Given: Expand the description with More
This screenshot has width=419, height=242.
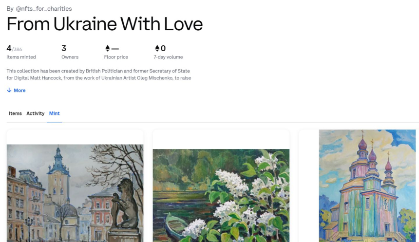Looking at the screenshot, I should click(19, 91).
